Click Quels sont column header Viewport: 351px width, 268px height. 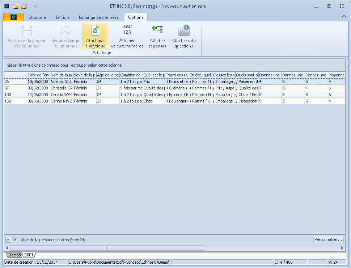click(x=247, y=75)
